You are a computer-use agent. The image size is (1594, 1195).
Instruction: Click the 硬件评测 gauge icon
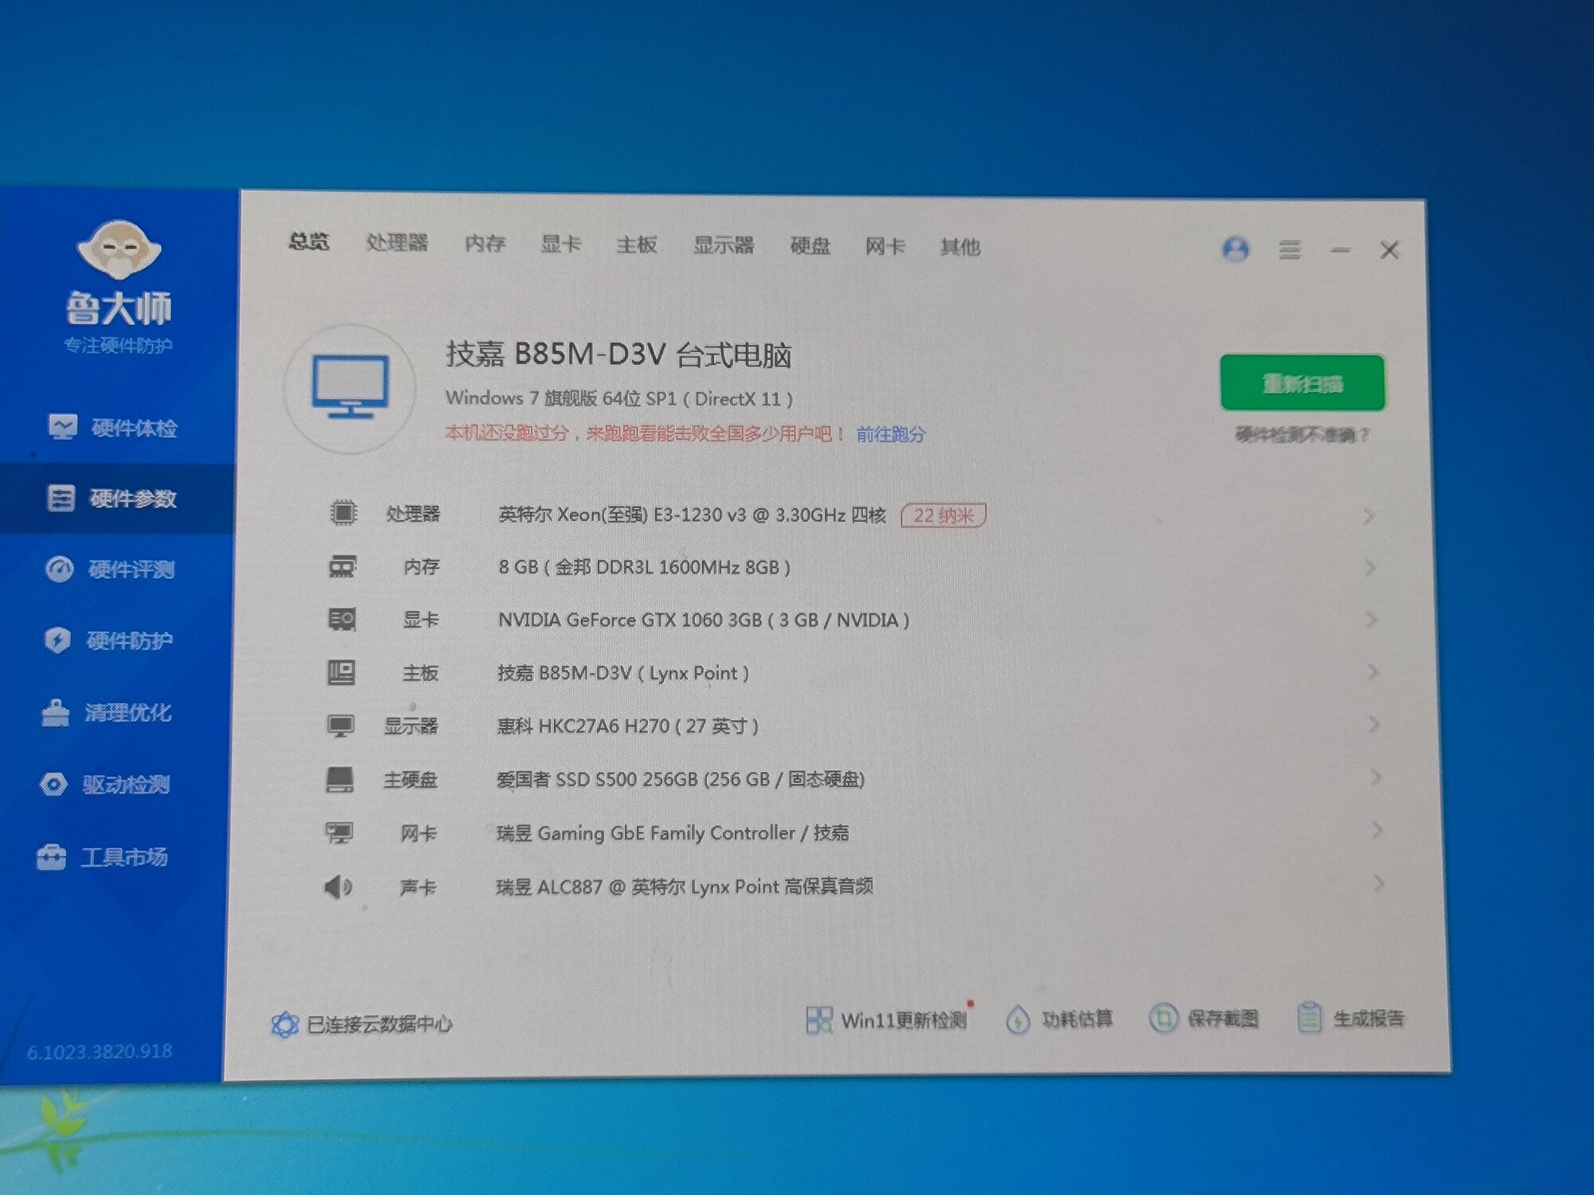click(59, 569)
